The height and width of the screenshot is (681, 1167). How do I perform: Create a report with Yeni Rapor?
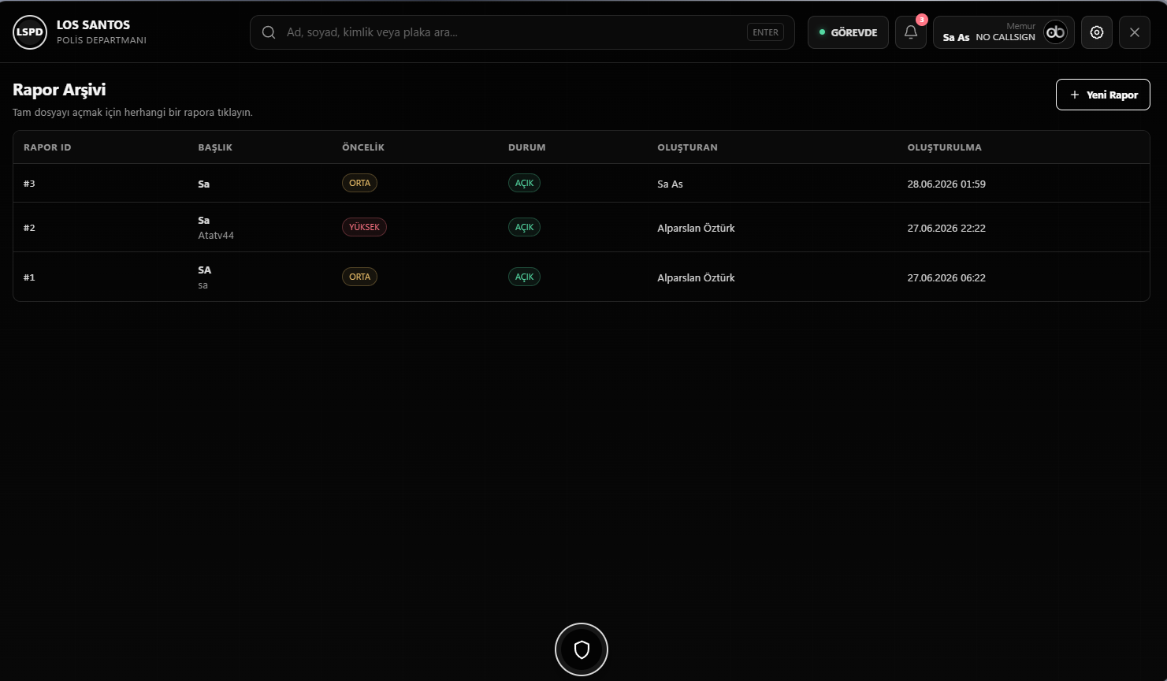pos(1102,95)
